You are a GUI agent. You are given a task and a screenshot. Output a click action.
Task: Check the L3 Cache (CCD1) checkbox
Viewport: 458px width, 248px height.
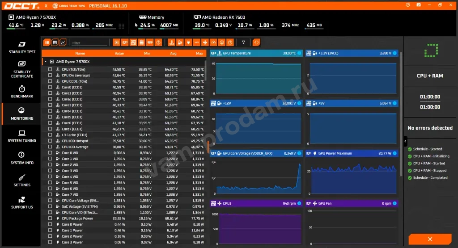[x=50, y=135]
